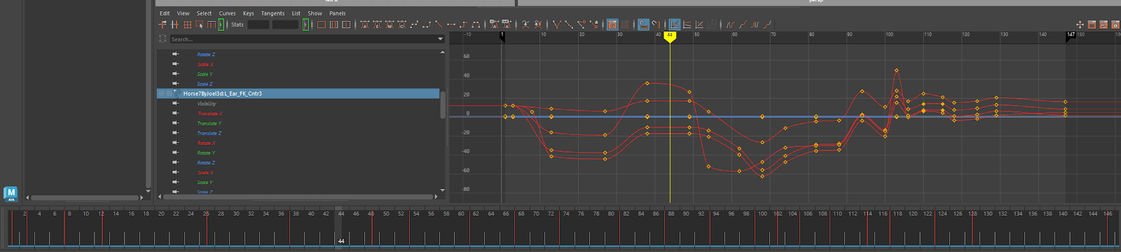Open the View menu
The image size is (1121, 252).
183,13
